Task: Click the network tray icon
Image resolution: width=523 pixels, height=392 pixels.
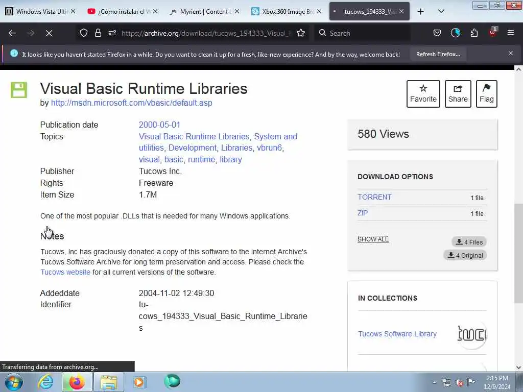Action: click(x=446, y=382)
